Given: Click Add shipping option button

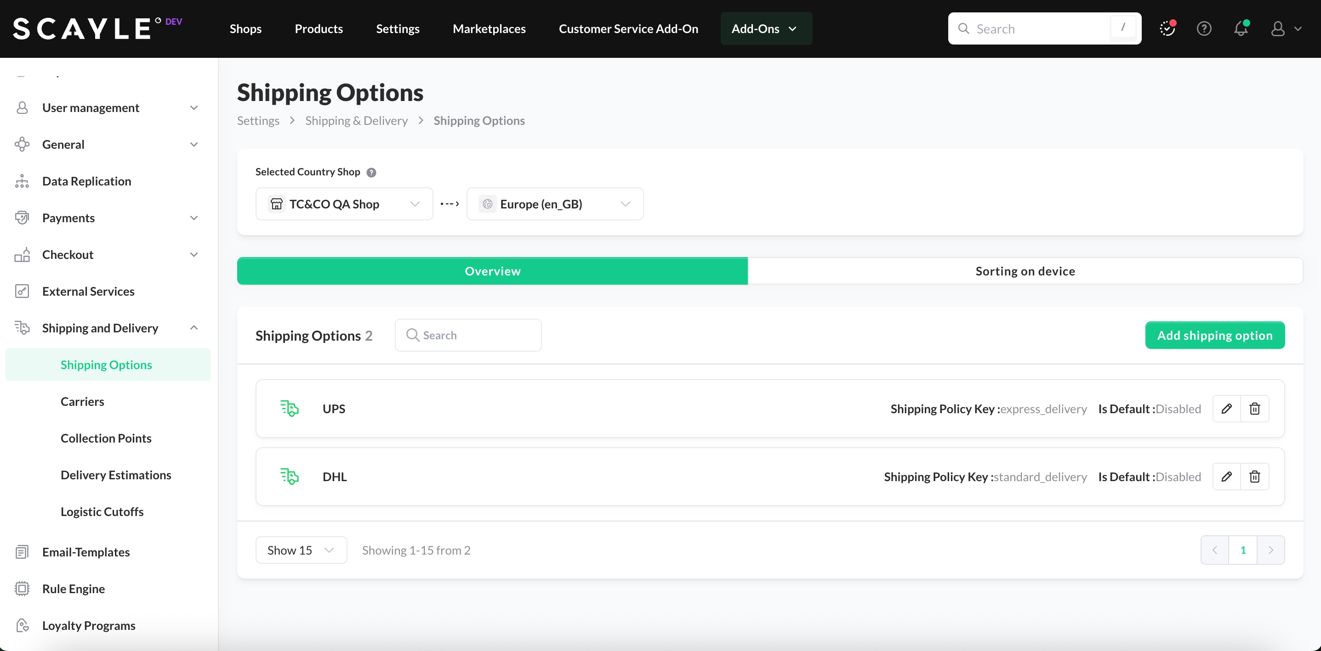Looking at the screenshot, I should tap(1214, 336).
